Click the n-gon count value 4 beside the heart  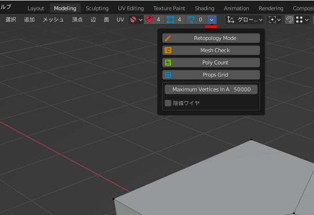pos(158,20)
